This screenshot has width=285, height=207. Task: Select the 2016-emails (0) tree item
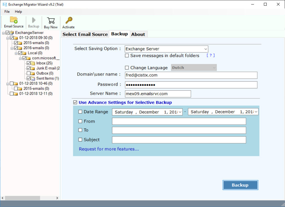click(x=36, y=48)
